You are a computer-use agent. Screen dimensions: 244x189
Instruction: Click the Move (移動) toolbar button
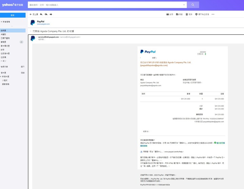pyautogui.click(x=179, y=14)
